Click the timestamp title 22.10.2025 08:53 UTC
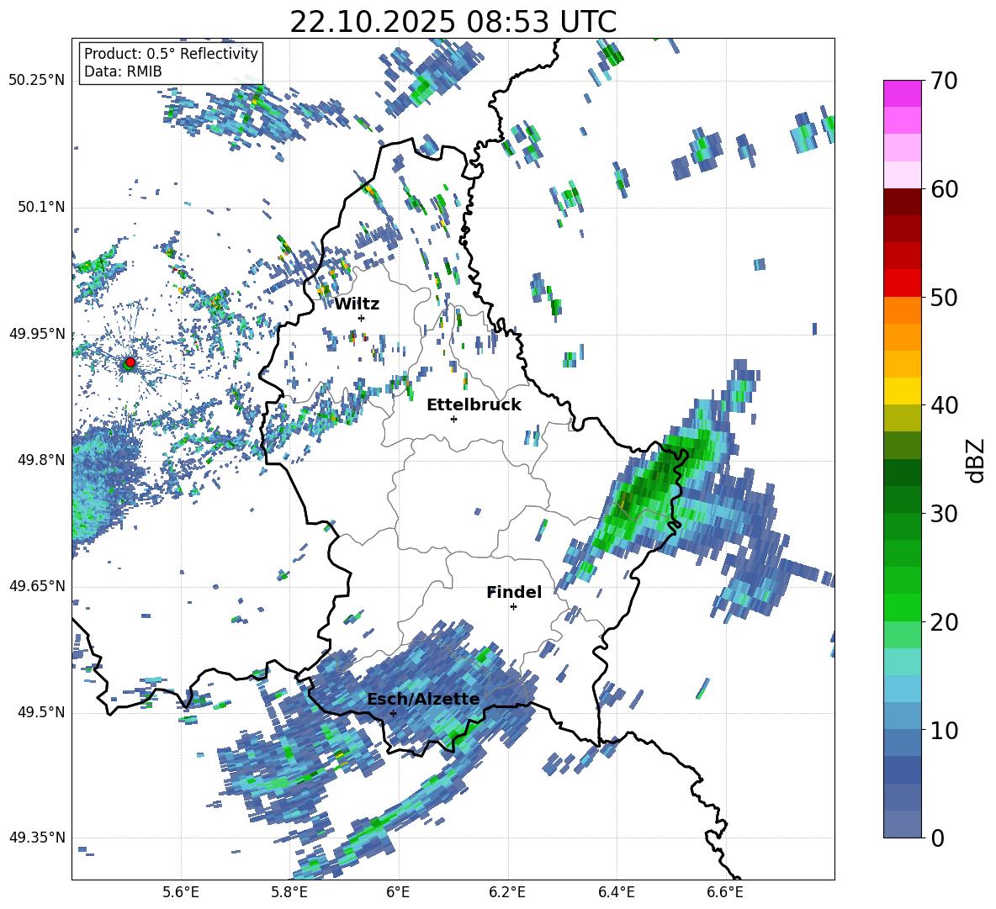This screenshot has height=909, width=996. coord(453,22)
